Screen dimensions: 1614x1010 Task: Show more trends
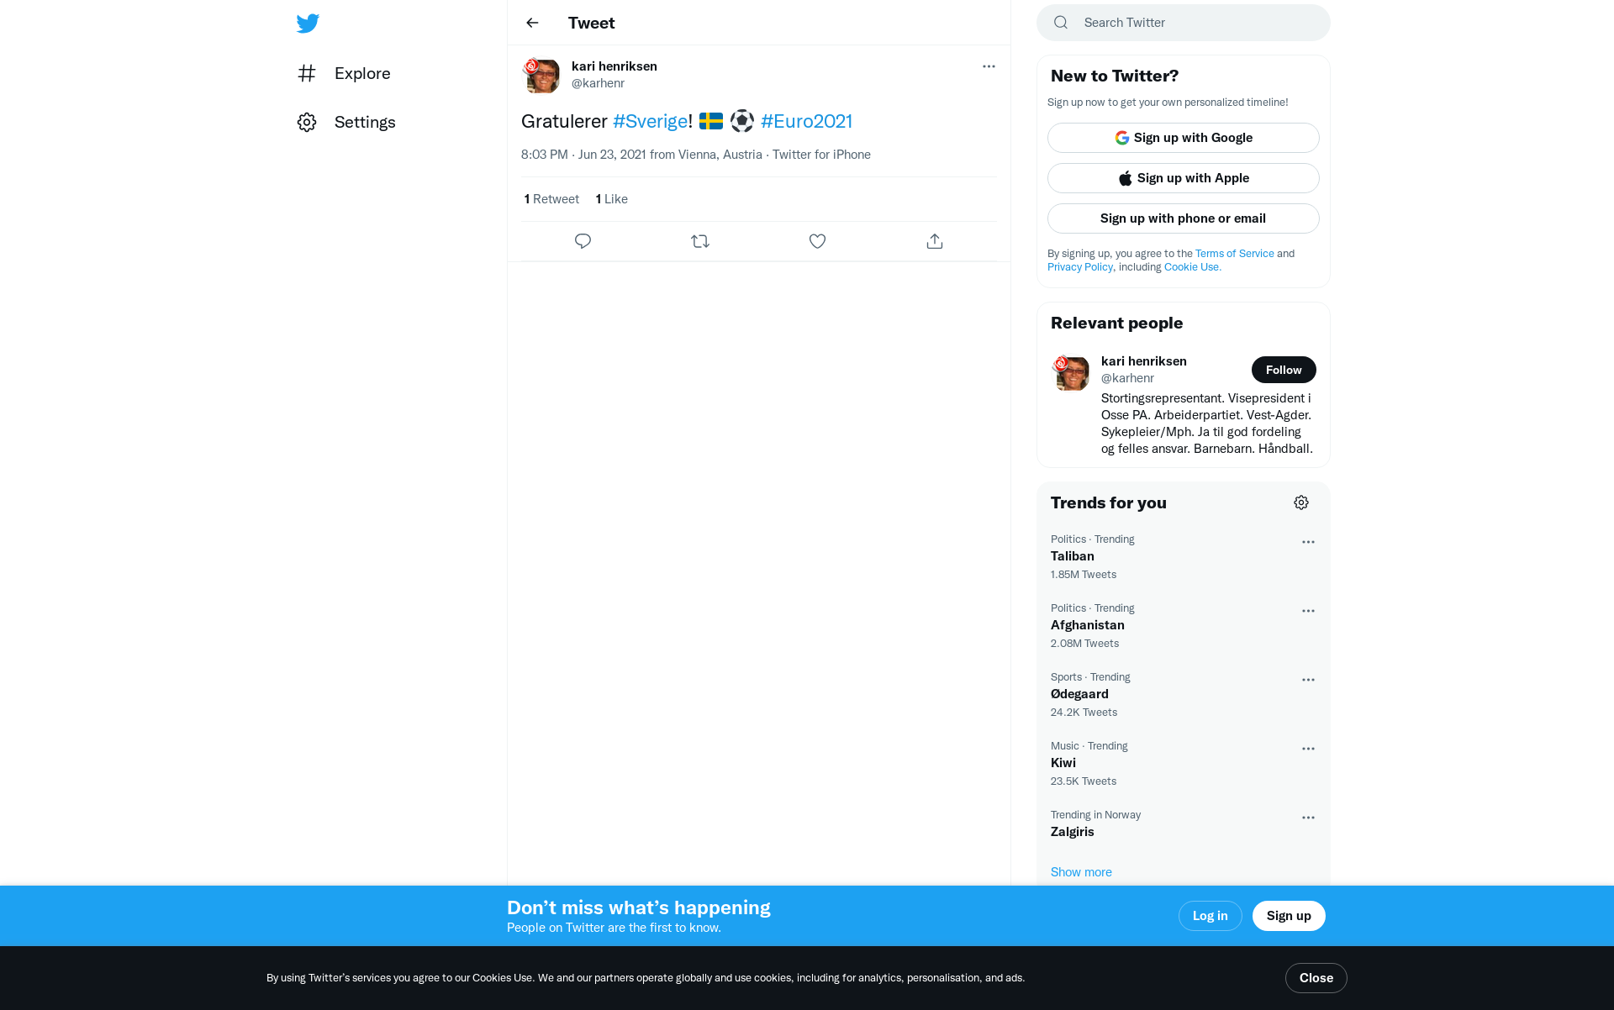coord(1081,872)
